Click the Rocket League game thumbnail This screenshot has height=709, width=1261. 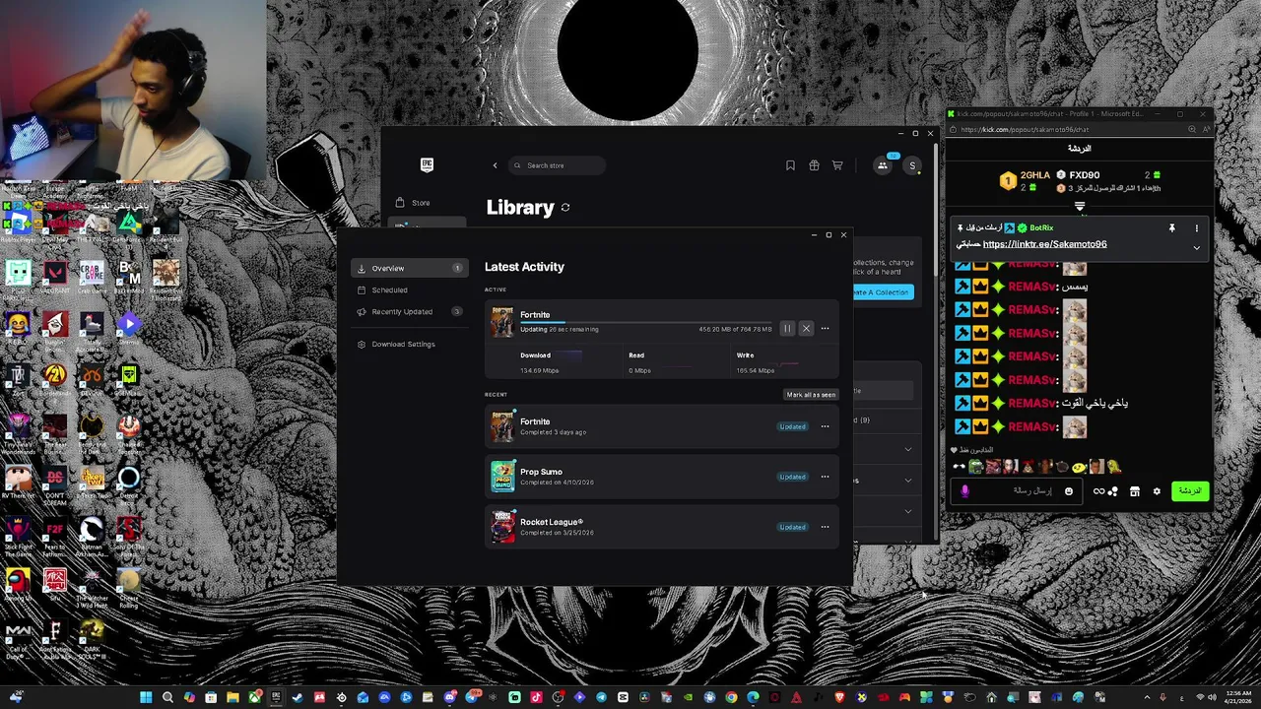coord(502,527)
